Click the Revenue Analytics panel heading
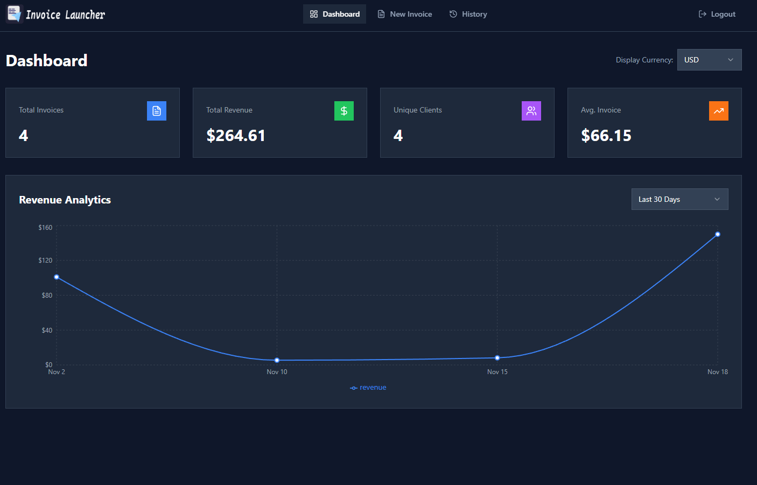 (x=65, y=200)
